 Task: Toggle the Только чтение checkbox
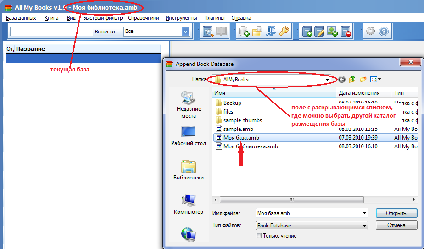pos(258,236)
